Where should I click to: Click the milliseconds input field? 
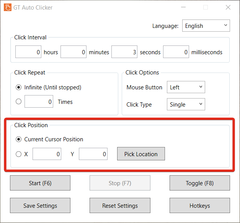[176, 52]
